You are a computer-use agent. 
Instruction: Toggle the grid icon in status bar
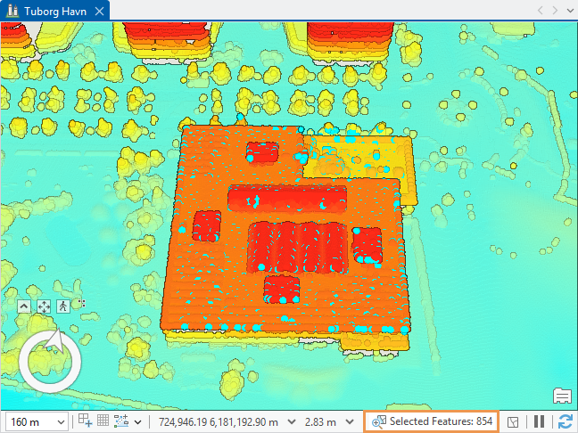coord(103,421)
